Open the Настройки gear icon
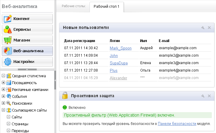The image size is (216, 133). tap(8, 61)
